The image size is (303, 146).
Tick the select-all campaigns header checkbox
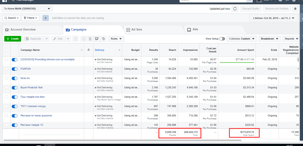click(x=6, y=50)
